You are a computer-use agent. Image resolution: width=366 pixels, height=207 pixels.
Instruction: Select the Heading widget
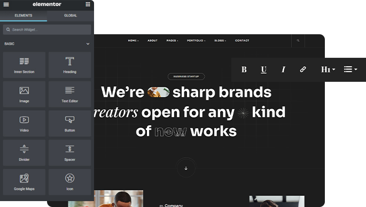(x=70, y=65)
